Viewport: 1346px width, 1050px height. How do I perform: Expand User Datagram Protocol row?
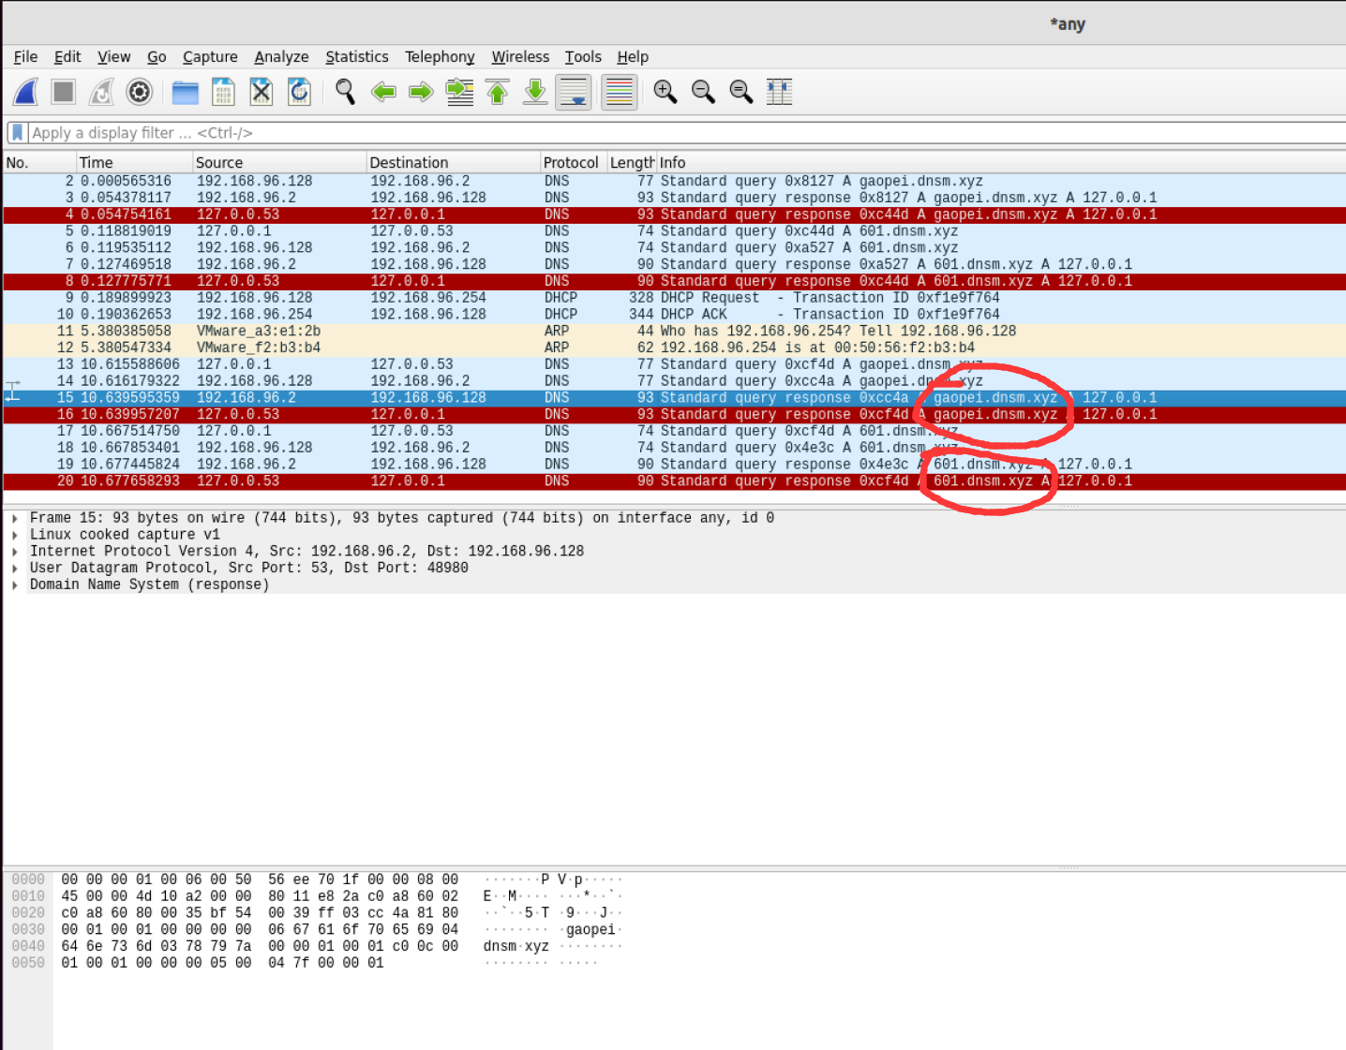point(15,568)
